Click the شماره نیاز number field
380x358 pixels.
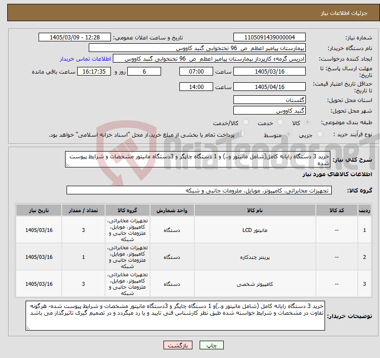tap(269, 37)
